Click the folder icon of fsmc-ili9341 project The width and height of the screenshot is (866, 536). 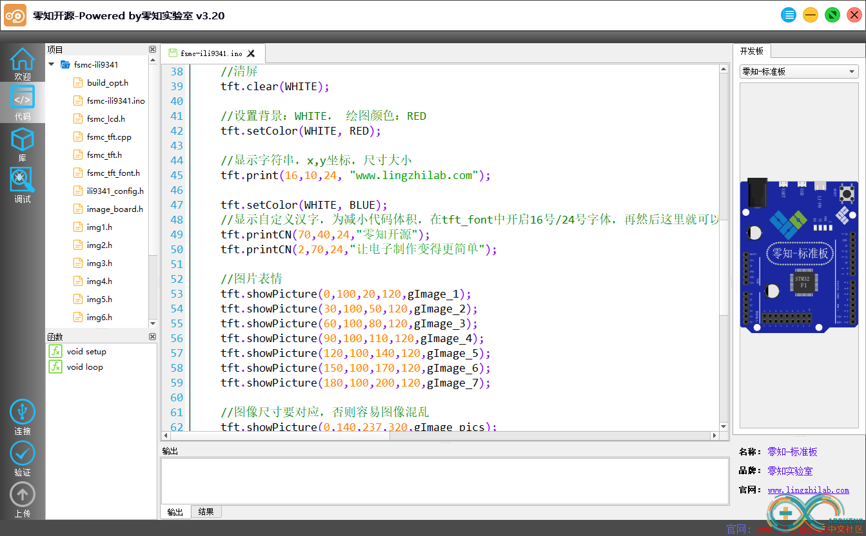pos(65,64)
